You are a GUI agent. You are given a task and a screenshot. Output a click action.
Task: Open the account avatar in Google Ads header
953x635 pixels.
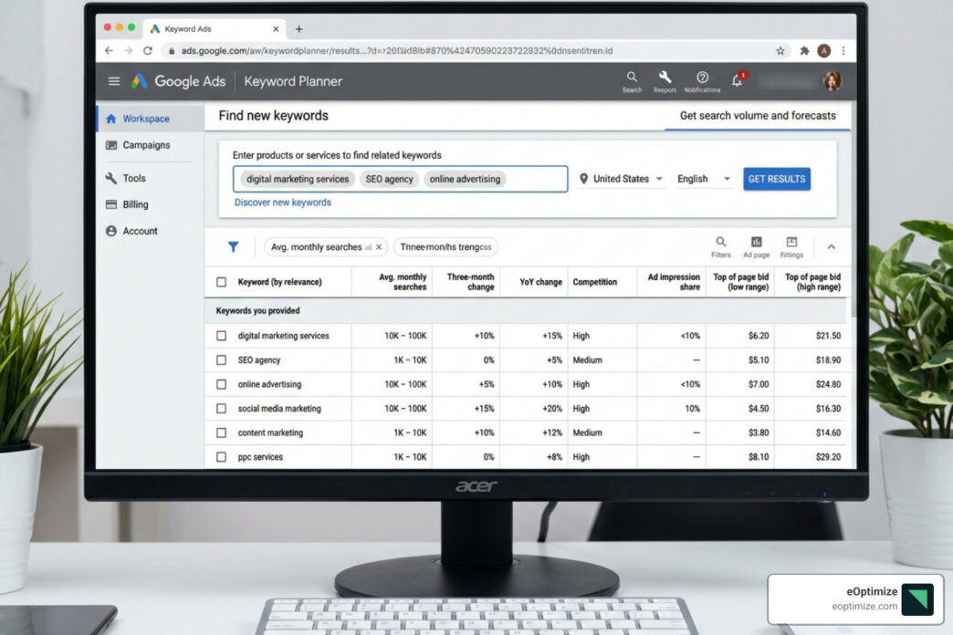pos(833,81)
